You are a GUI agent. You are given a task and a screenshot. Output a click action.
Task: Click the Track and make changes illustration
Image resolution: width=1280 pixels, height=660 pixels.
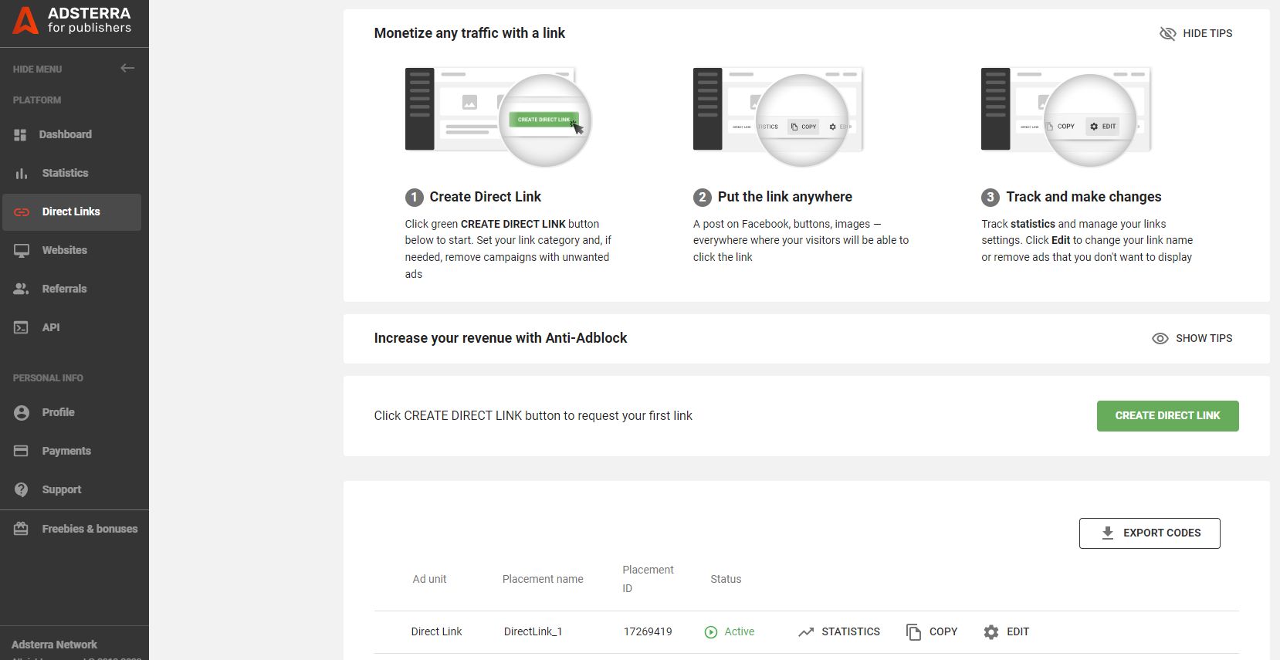(x=1066, y=116)
